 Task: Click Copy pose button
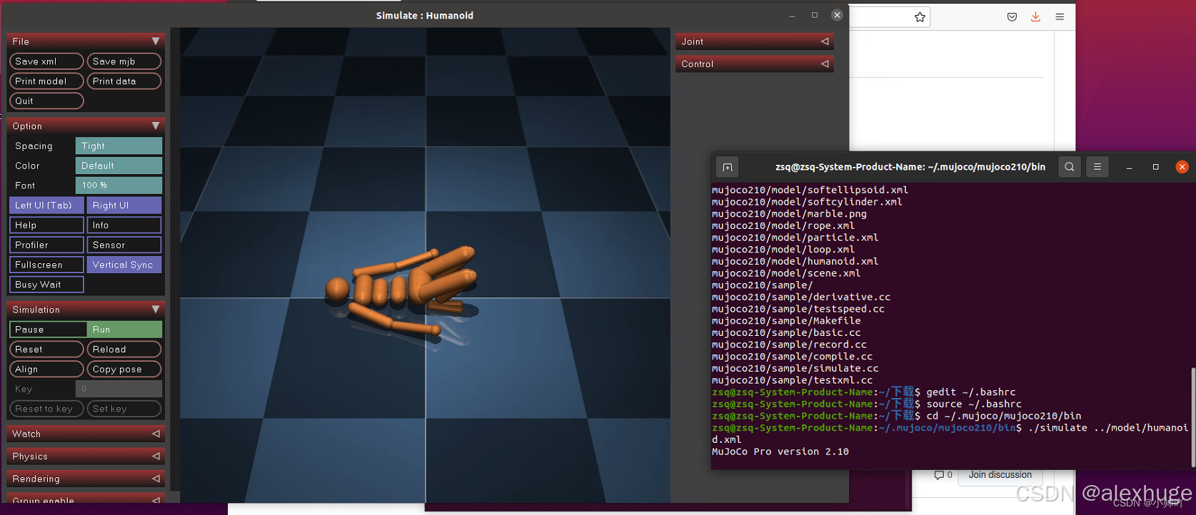click(124, 369)
